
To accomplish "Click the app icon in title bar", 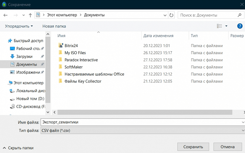I will [4, 5].
